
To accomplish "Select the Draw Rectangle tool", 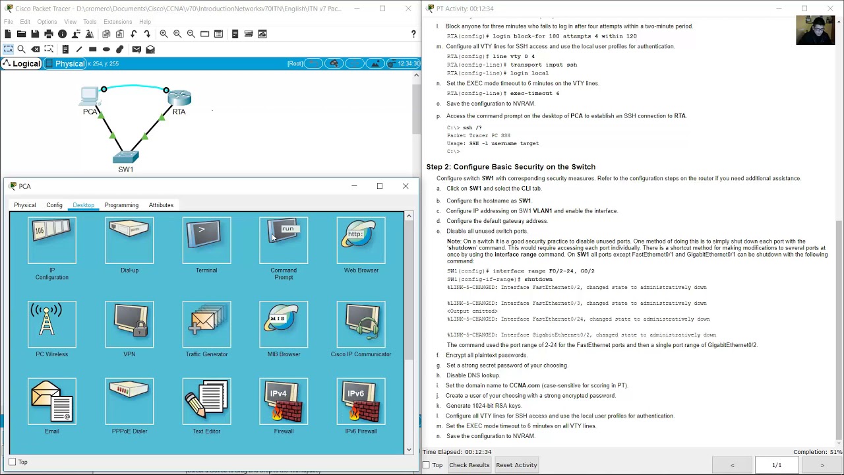I will point(92,49).
